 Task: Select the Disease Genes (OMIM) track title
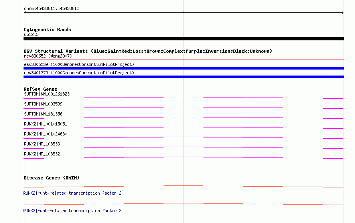(x=51, y=178)
